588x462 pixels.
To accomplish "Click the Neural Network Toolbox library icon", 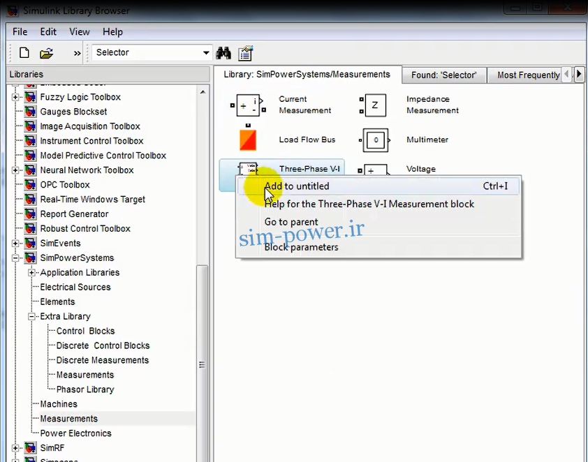I will [x=30, y=170].
